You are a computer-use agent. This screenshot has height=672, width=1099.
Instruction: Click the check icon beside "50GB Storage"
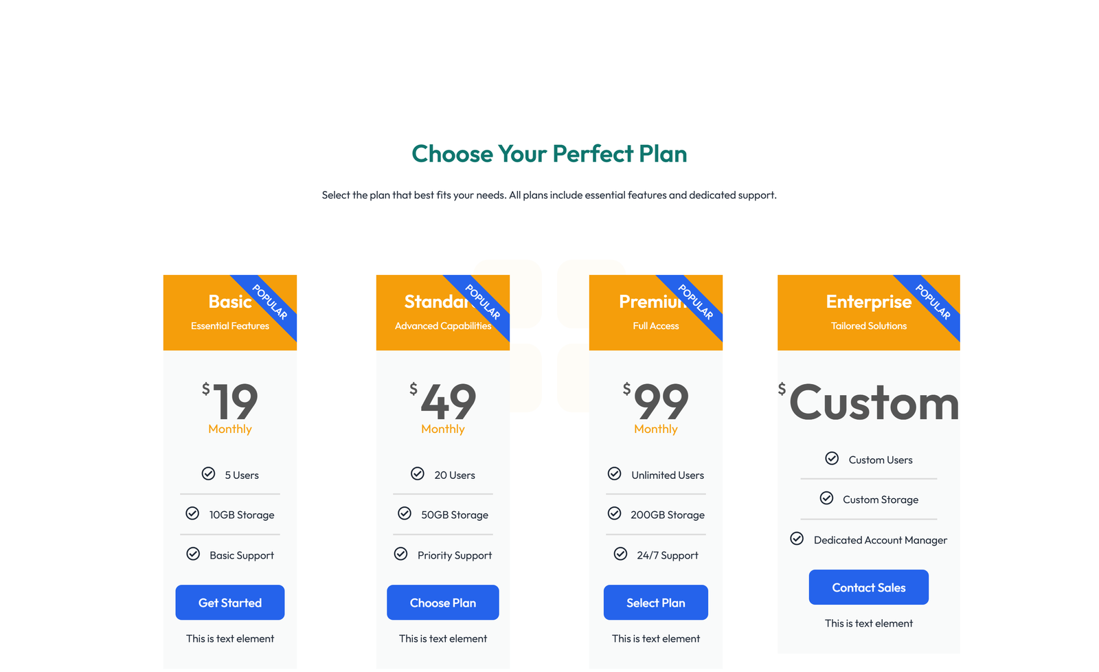[405, 513]
